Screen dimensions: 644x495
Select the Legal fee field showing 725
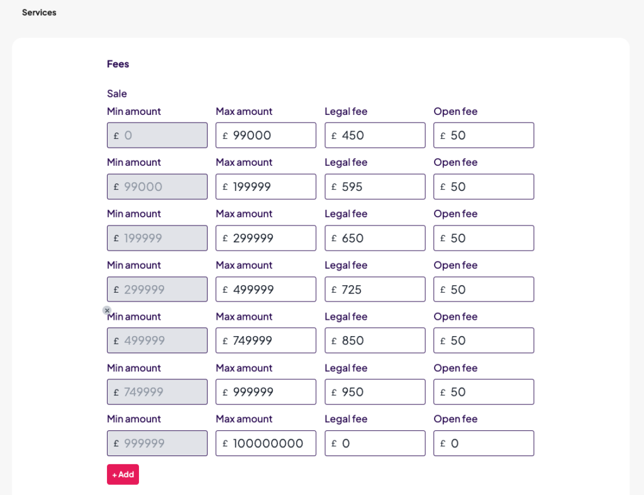(x=375, y=290)
